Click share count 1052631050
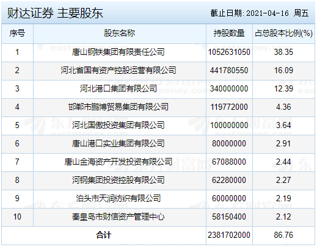317x247 pixels. [x=229, y=52]
